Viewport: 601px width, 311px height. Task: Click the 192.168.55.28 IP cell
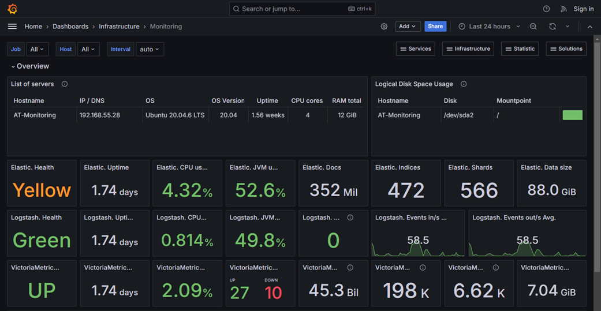click(100, 115)
